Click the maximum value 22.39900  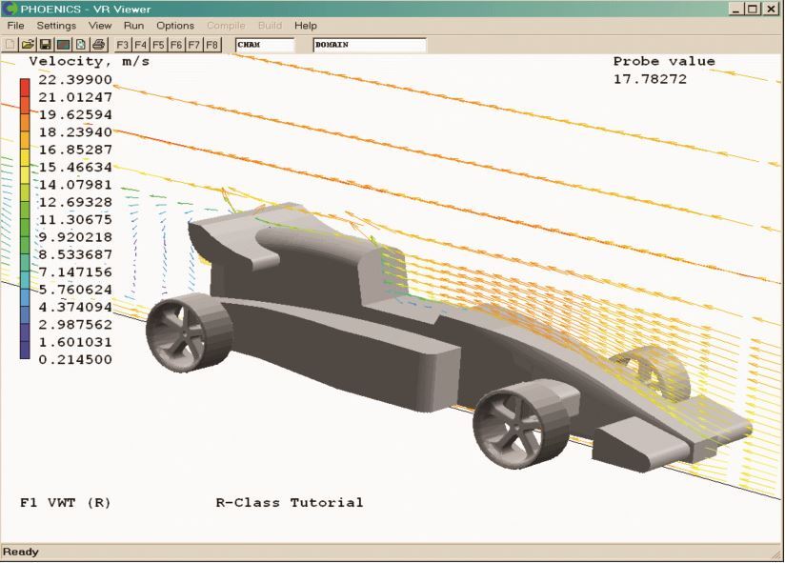point(75,80)
